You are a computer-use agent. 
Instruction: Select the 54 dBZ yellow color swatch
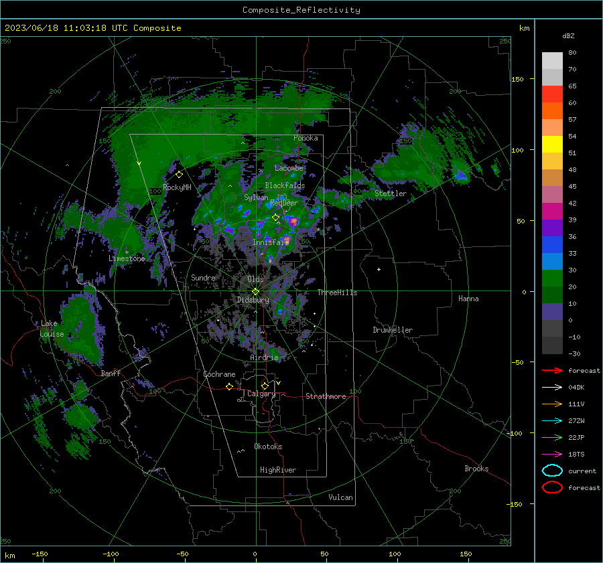[552, 145]
